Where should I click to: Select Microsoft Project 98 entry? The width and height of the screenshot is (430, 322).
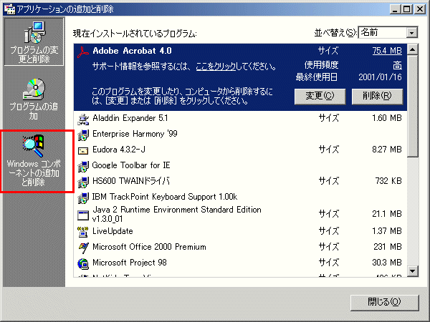coord(241,263)
